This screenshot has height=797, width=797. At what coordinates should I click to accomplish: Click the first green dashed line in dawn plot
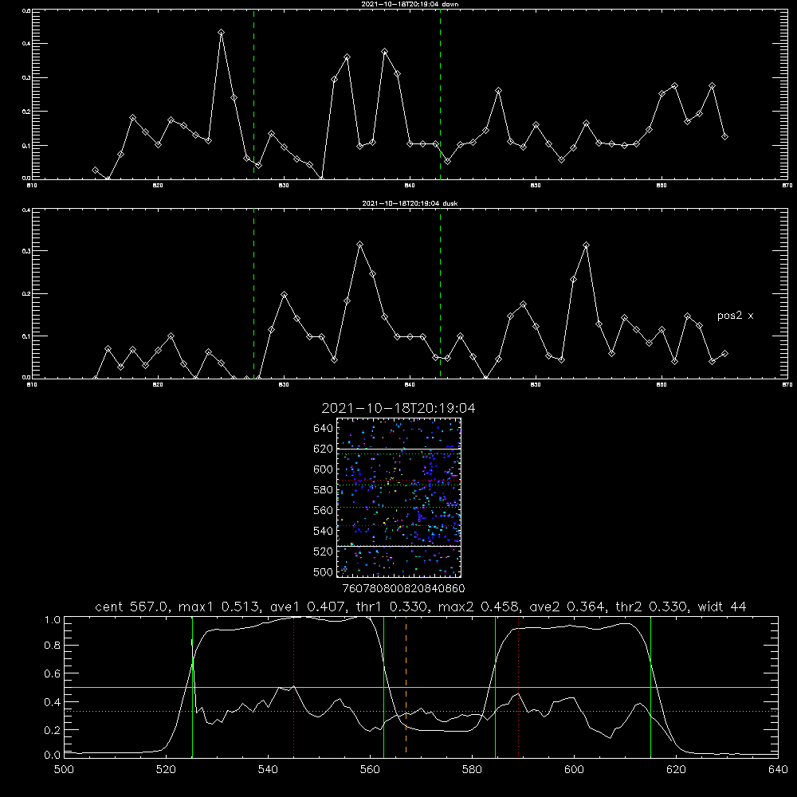(x=253, y=95)
